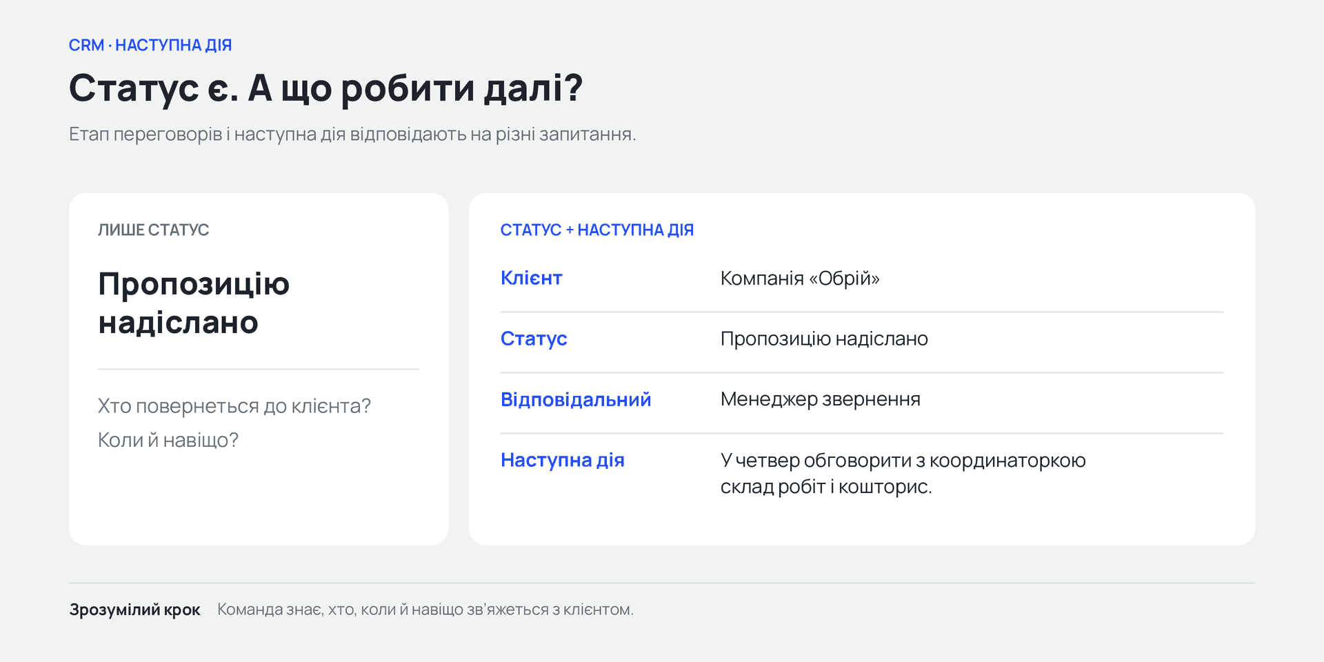Click the question 'Хто повернеться до клієнта?'
This screenshot has height=662, width=1324.
(234, 406)
